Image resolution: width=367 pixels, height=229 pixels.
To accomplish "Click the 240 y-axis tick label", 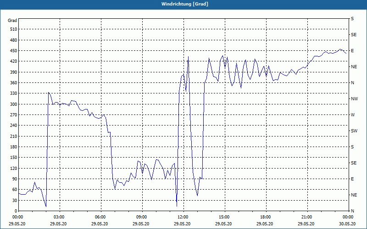I will point(14,125).
